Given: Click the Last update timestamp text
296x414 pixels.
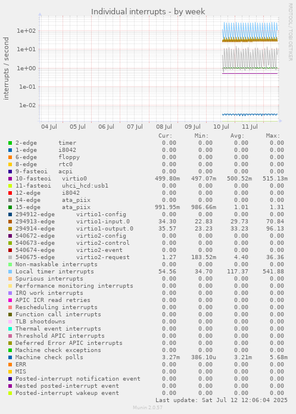Looking at the screenshot, I should tap(222, 400).
